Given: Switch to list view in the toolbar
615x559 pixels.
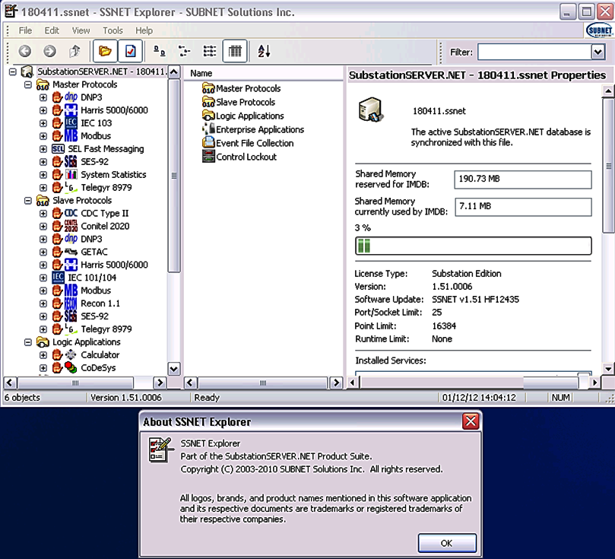Looking at the screenshot, I should (x=210, y=51).
